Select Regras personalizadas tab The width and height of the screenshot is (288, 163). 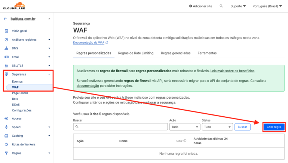94,53
